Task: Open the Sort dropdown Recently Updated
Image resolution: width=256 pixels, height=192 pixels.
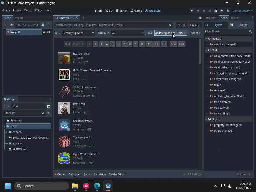Action: coord(78,33)
